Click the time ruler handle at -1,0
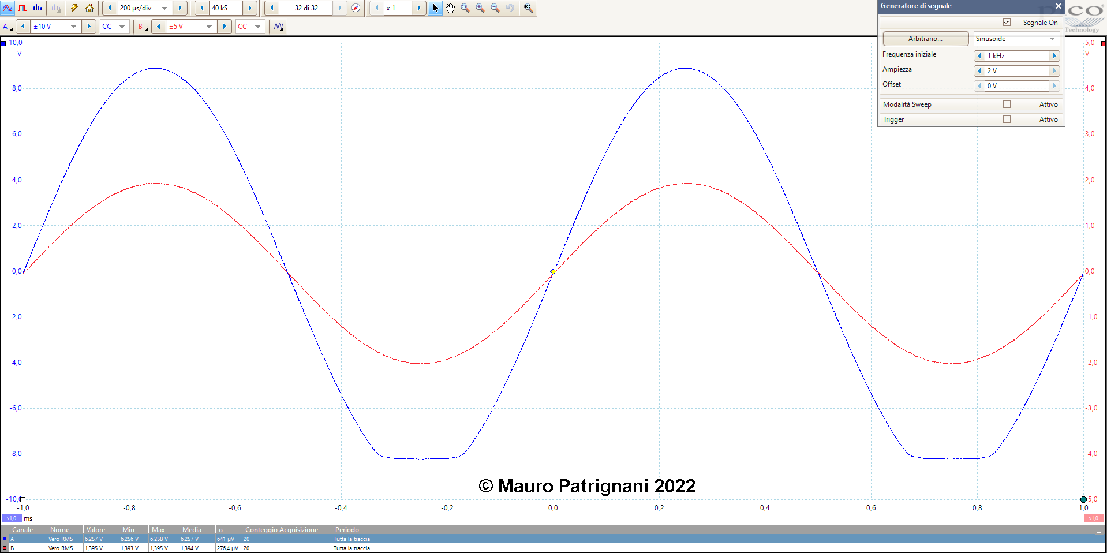Image resolution: width=1107 pixels, height=553 pixels. coord(23,499)
